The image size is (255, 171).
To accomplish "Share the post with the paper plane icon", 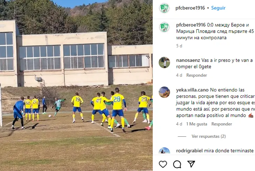I will tap(191, 164).
